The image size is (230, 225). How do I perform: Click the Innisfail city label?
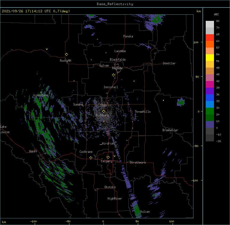point(111,87)
